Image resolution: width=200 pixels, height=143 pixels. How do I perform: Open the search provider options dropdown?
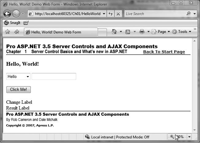(194, 14)
